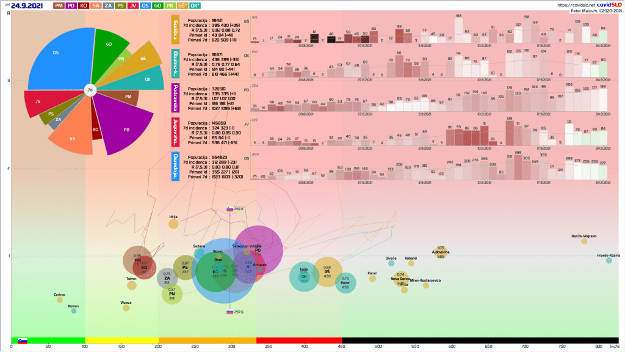Click the Ajdovščina bubble on scatter chart
Screen dimensions: 625x352
tap(441, 252)
